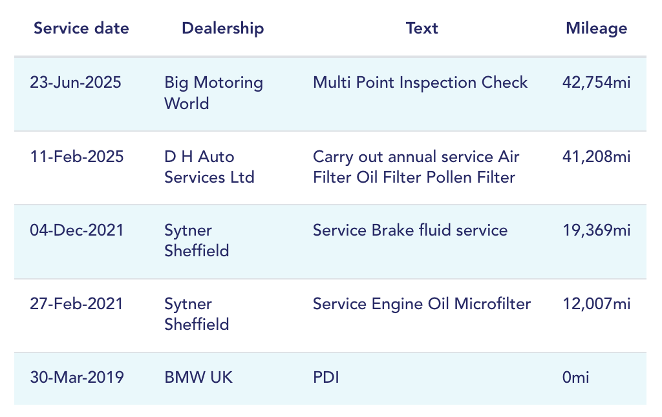Click Big Motoring World dealership
This screenshot has height=417, width=662.
(213, 93)
